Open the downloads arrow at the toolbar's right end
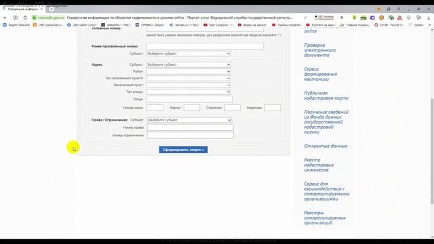The image size is (434, 244). (x=429, y=18)
